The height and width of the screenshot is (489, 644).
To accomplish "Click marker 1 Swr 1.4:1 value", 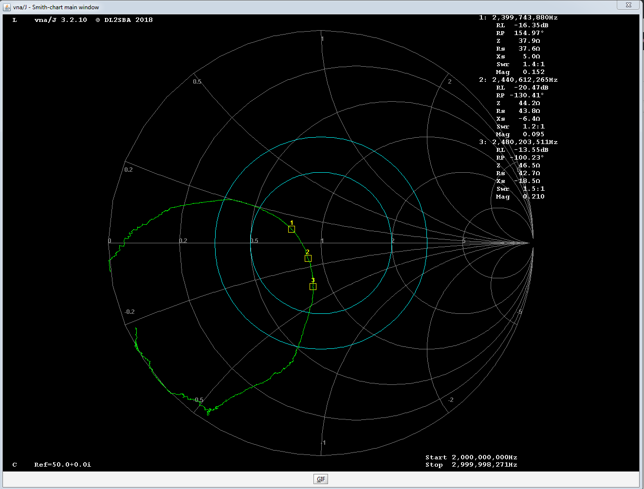I will 534,64.
